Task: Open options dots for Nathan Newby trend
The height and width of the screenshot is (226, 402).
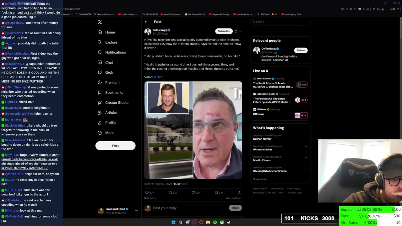Action: (306, 136)
